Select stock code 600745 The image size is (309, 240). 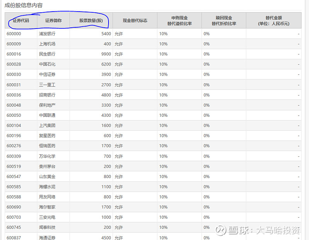[x=14, y=228]
